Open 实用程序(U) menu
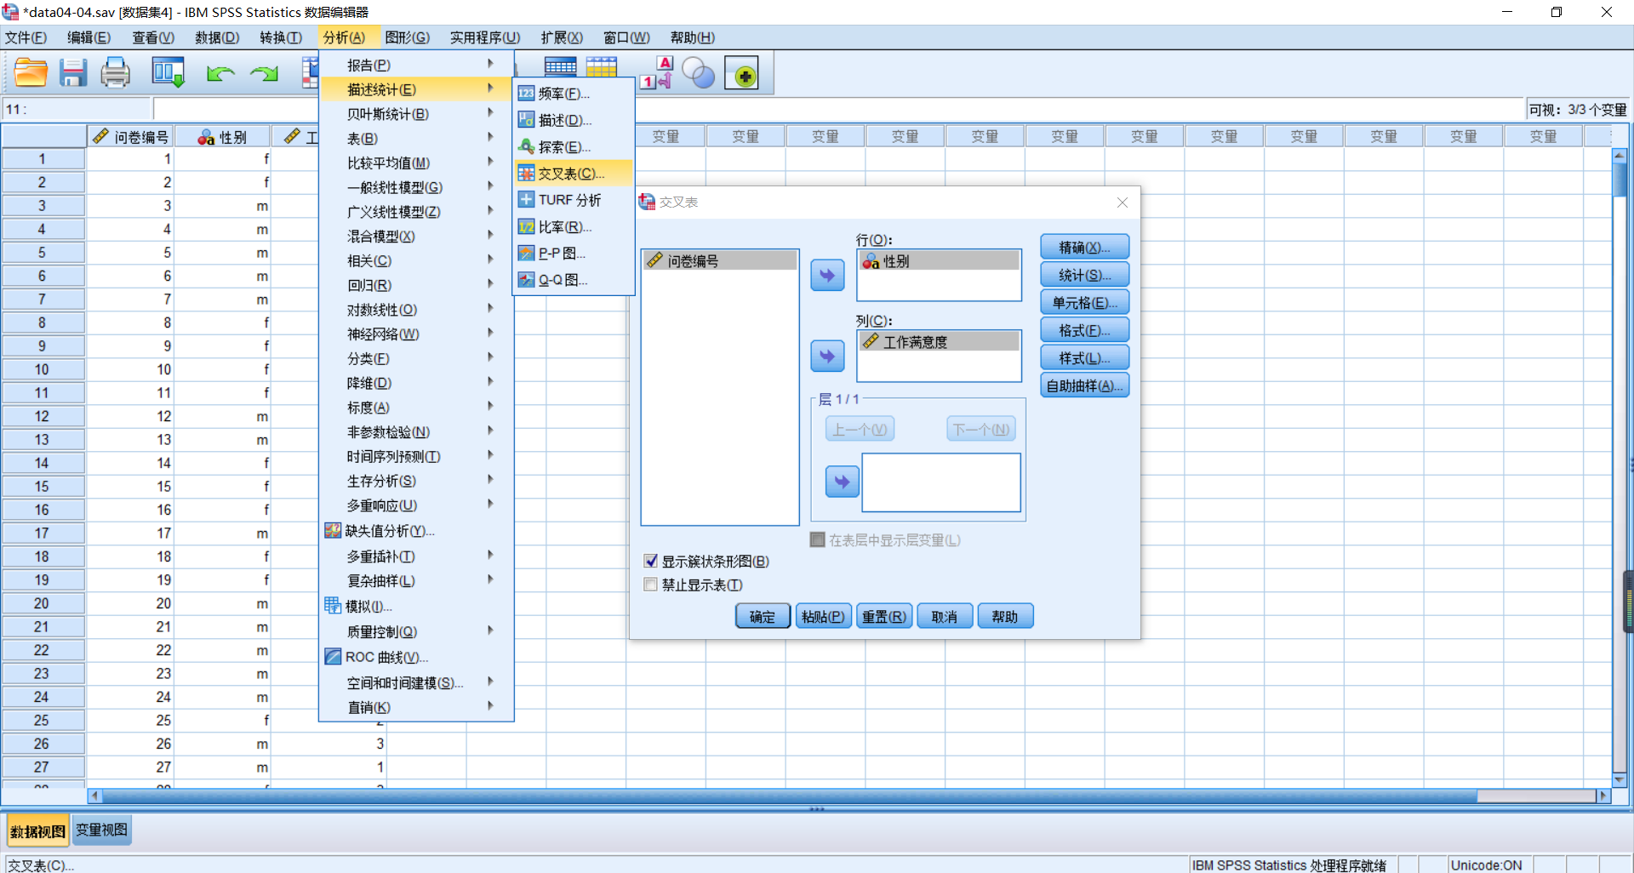This screenshot has height=873, width=1634. click(485, 37)
